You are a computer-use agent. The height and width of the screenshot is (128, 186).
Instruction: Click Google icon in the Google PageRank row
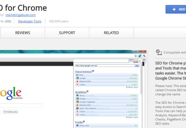click(77, 102)
